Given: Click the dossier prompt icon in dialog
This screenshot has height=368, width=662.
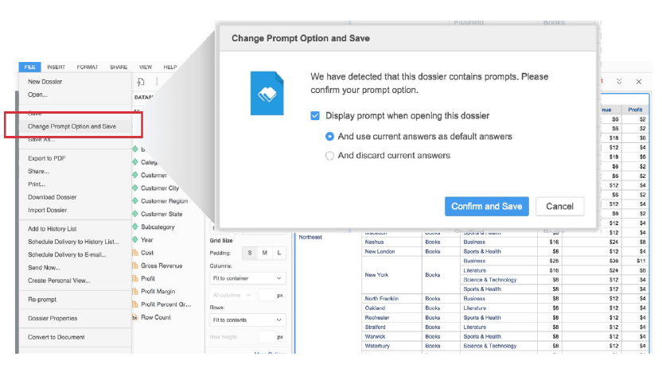Looking at the screenshot, I should [x=266, y=92].
